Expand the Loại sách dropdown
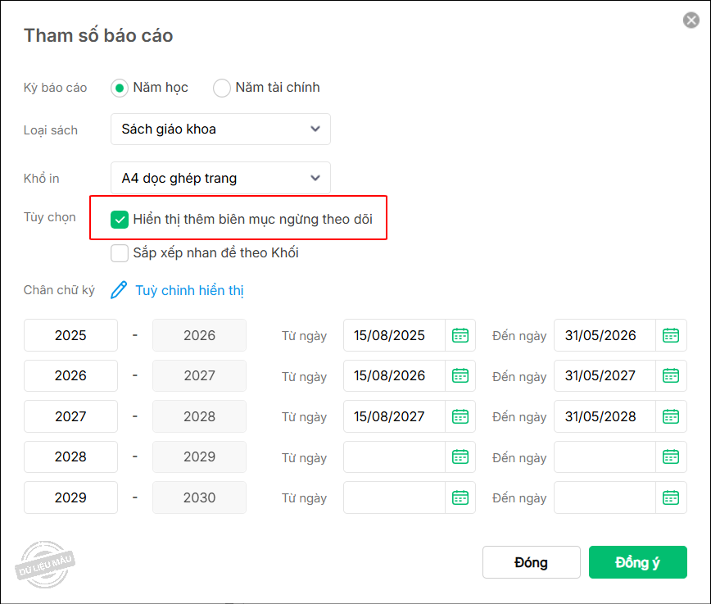 coord(220,129)
